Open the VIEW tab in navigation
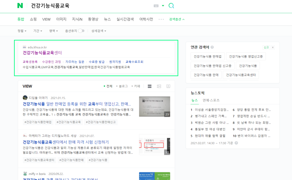The image size is (292, 180). tap(46, 19)
